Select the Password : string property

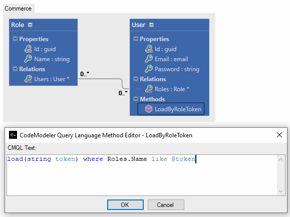(177, 69)
